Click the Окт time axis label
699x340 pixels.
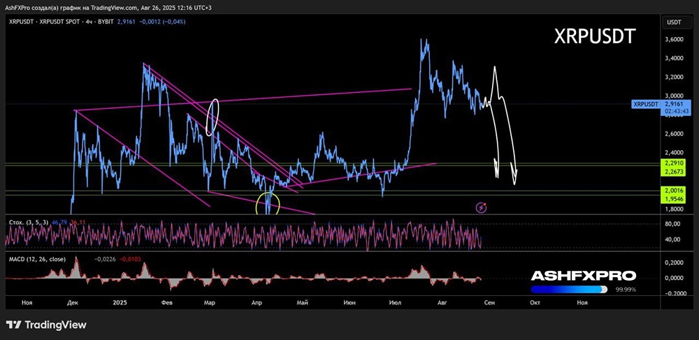point(535,302)
